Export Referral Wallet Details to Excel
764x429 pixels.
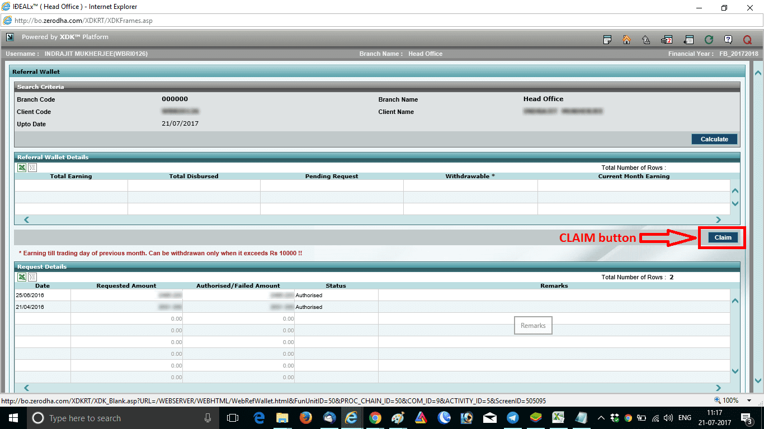[x=22, y=168]
